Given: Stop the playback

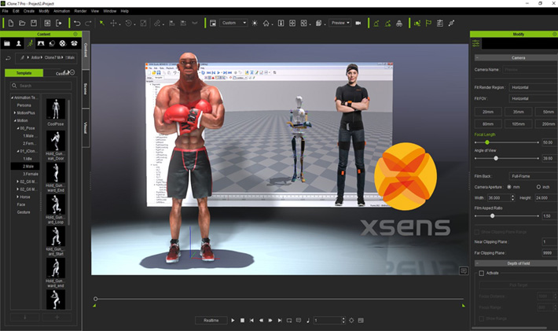Looking at the screenshot, I should click(242, 320).
